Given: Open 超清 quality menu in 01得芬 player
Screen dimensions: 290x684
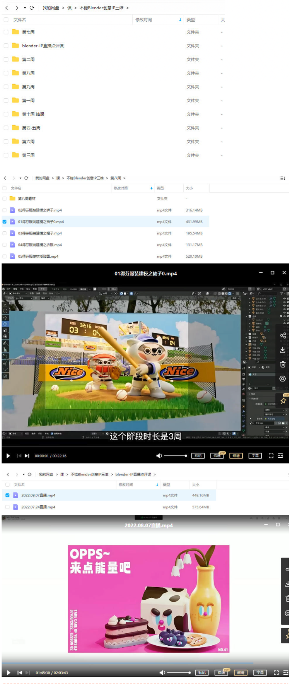Looking at the screenshot, I should point(236,456).
